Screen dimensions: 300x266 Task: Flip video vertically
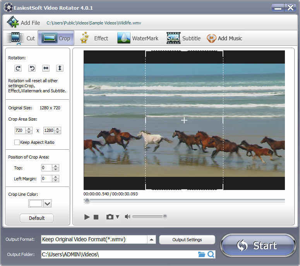(x=60, y=68)
